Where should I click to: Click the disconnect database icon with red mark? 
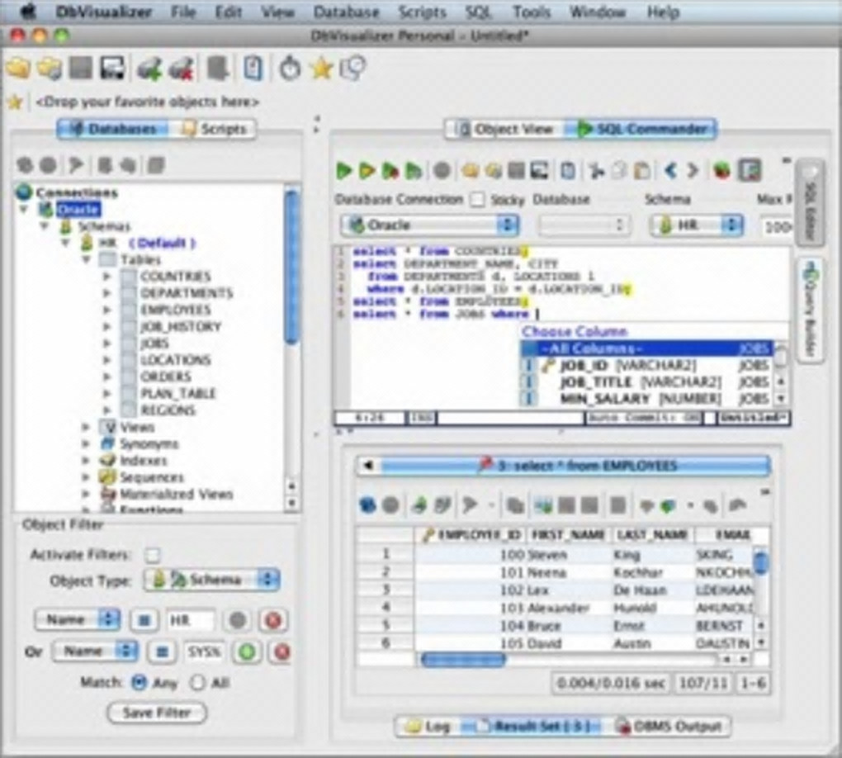(182, 69)
